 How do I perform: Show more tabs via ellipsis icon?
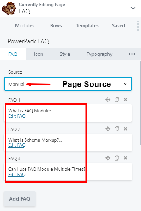132,54
